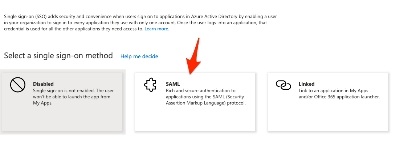
Task: Open the Learn more link
Action: pyautogui.click(x=156, y=29)
